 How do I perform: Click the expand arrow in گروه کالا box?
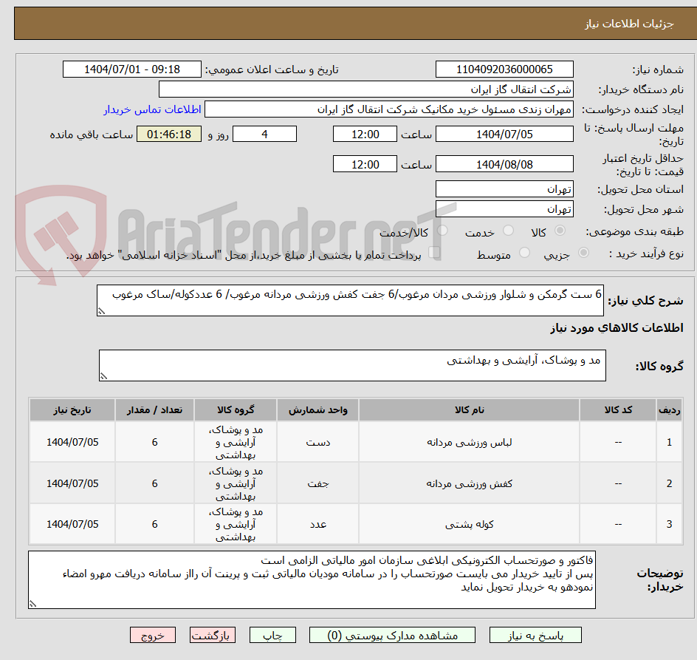pos(104,375)
